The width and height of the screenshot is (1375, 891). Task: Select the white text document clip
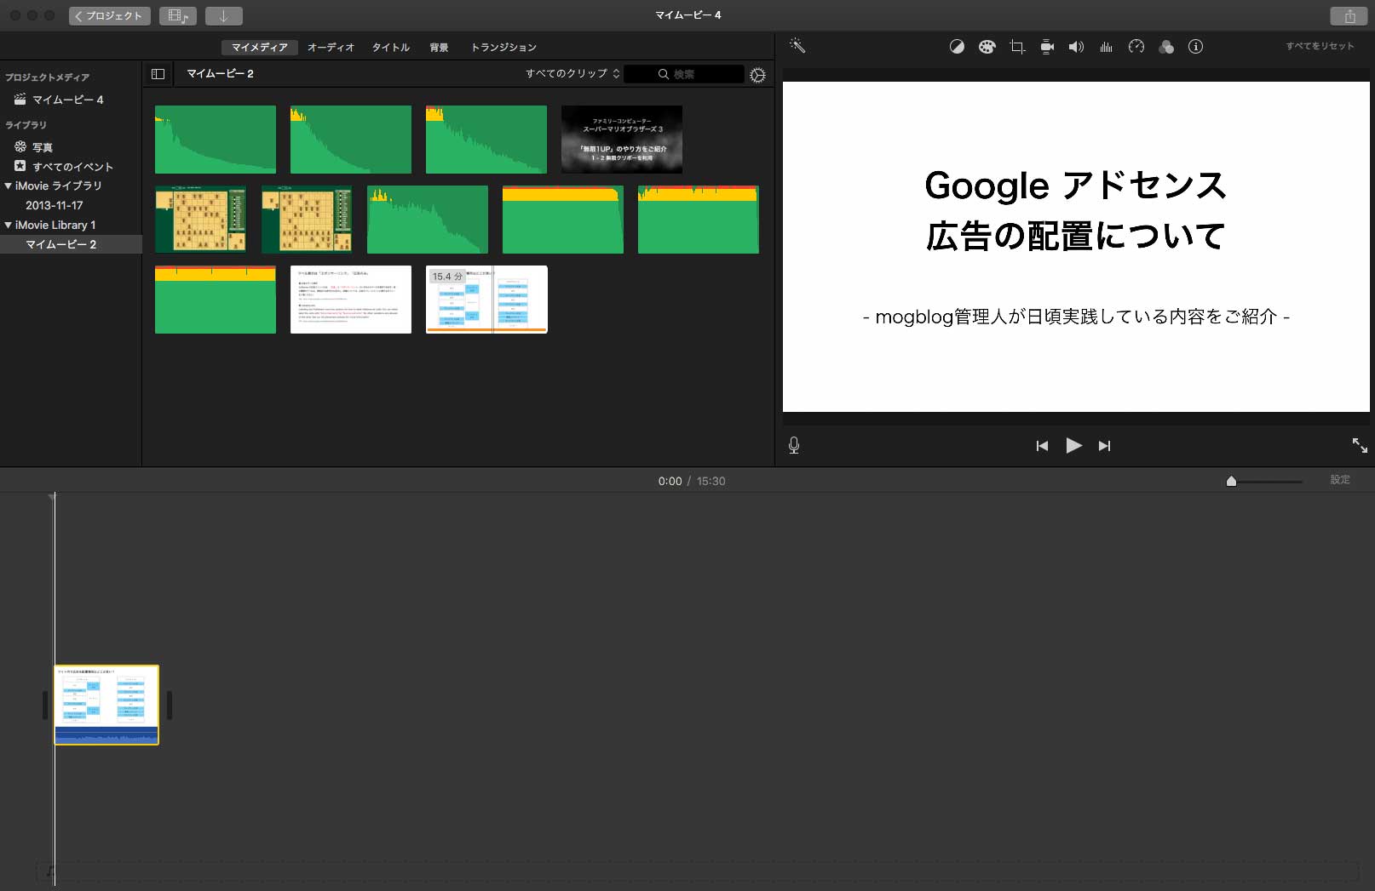coord(351,300)
